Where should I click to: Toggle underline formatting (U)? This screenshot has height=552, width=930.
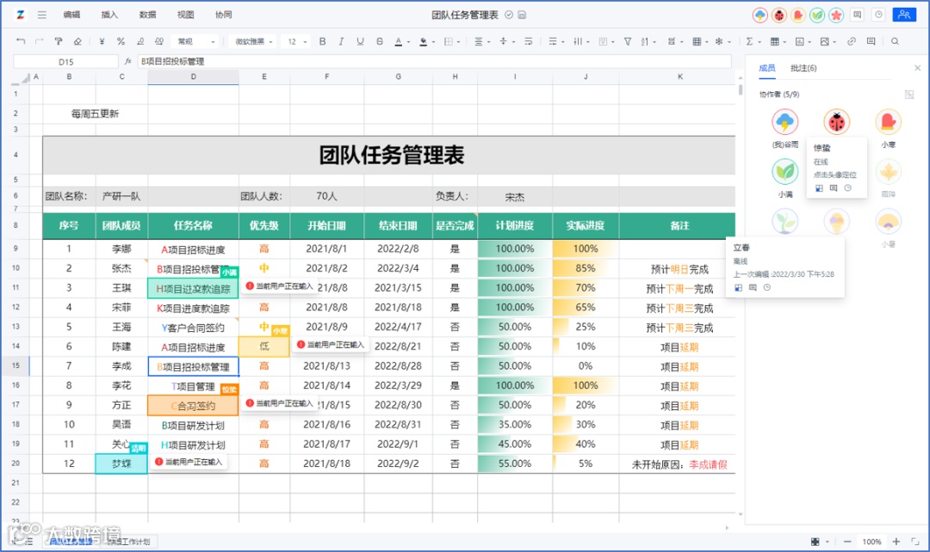point(360,41)
